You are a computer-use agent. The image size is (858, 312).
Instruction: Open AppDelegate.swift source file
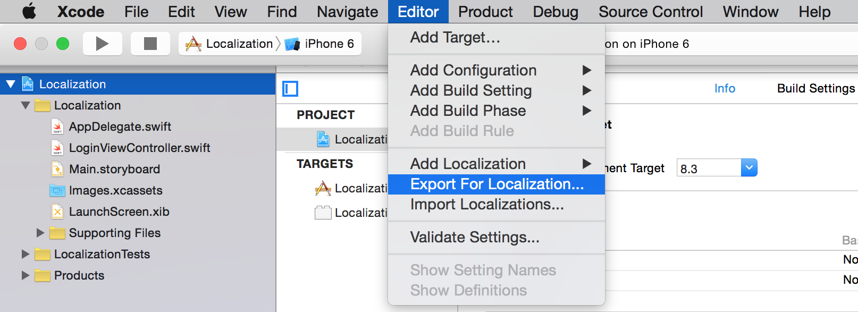pyautogui.click(x=119, y=127)
